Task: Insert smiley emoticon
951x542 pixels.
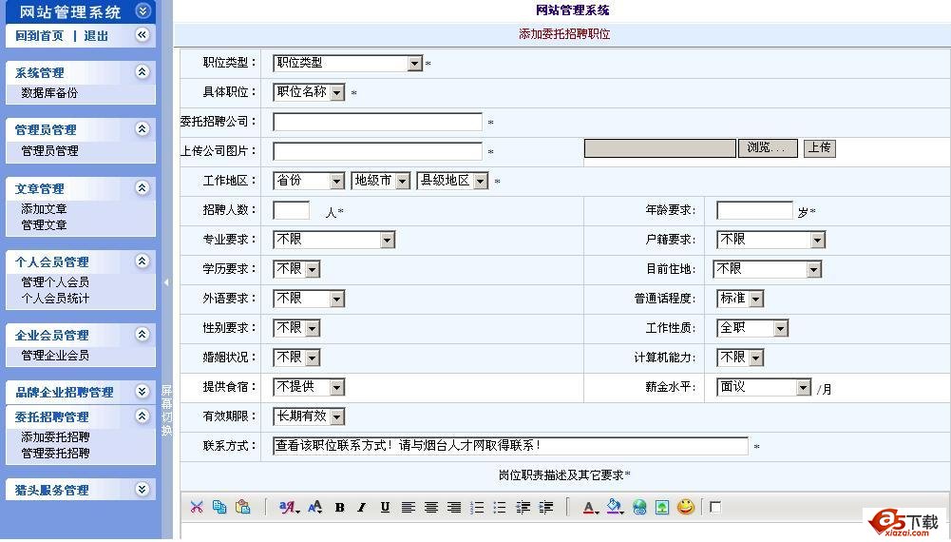Action: click(686, 506)
